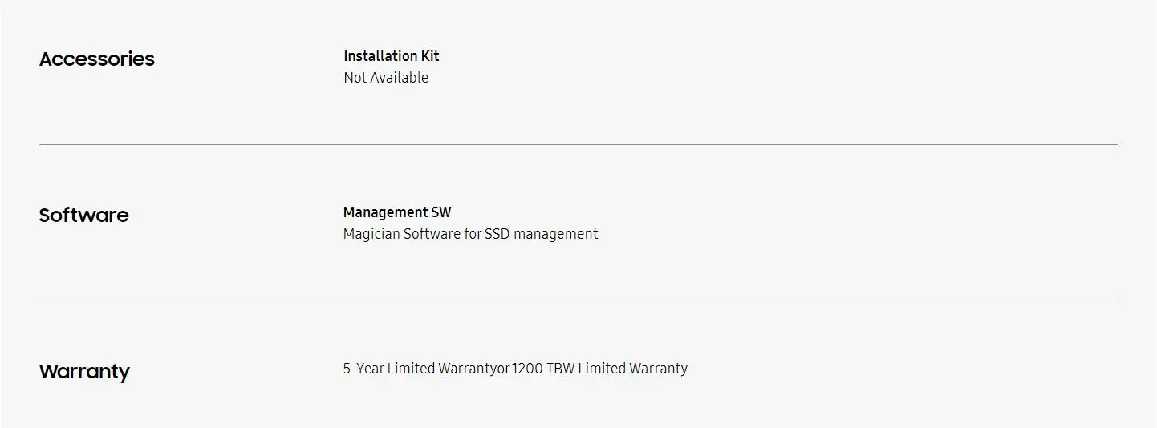The image size is (1157, 428).
Task: Click the SW abbreviation in Management SW
Action: tap(440, 212)
